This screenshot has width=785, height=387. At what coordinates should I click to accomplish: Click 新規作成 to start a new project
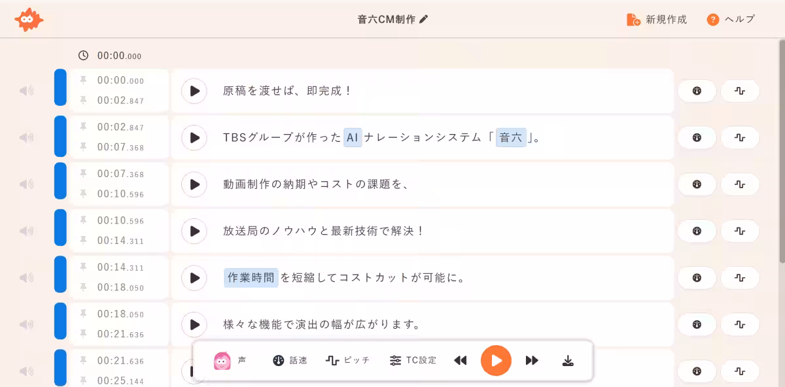pyautogui.click(x=656, y=20)
